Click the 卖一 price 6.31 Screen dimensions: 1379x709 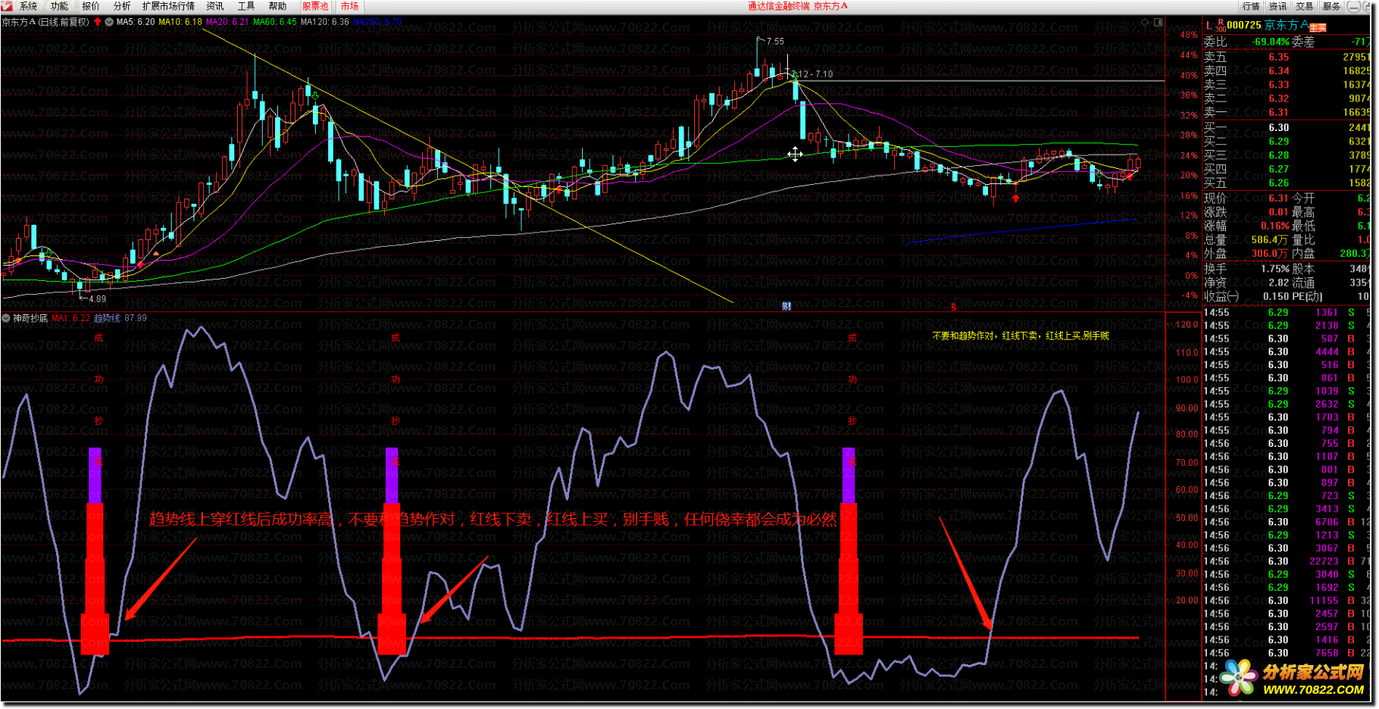(1279, 112)
